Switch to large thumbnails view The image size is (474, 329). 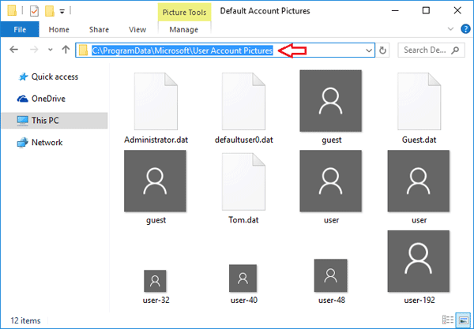coord(461,320)
